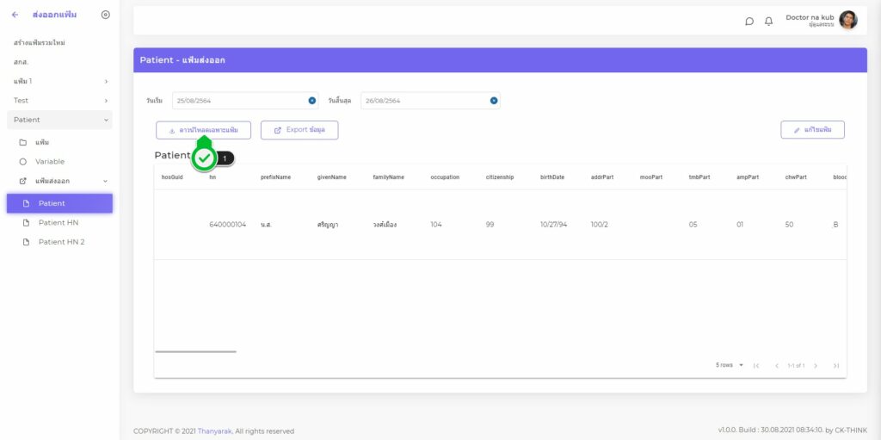This screenshot has height=440, width=881.
Task: Click the Export ข้อมูล button
Action: [299, 130]
